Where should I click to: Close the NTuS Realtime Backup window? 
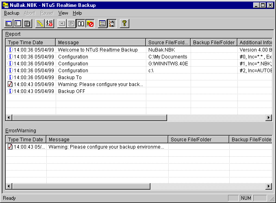270,5
